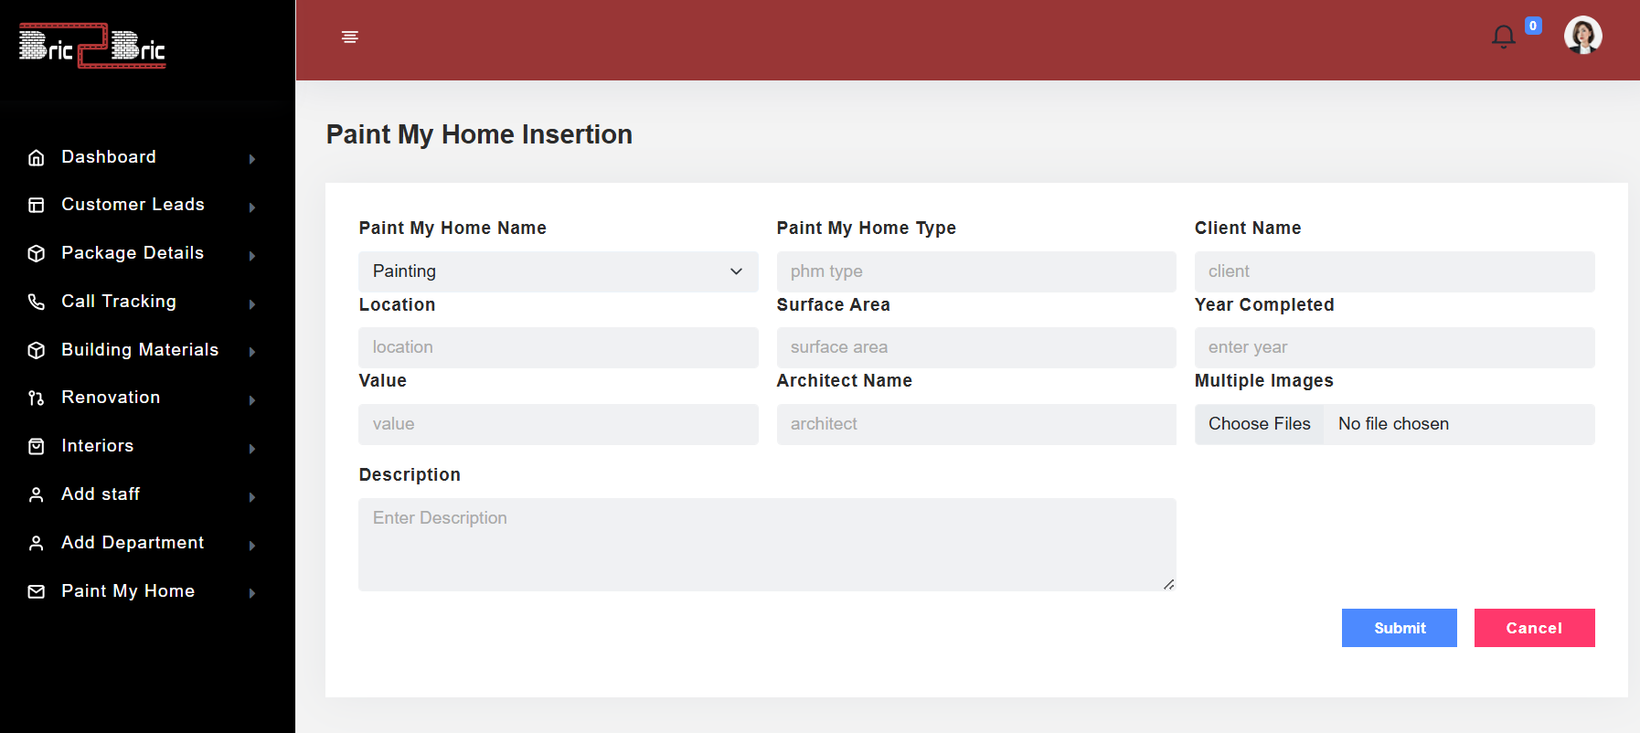The width and height of the screenshot is (1640, 733).
Task: Click the Interiors bag icon
Action: [x=37, y=446]
